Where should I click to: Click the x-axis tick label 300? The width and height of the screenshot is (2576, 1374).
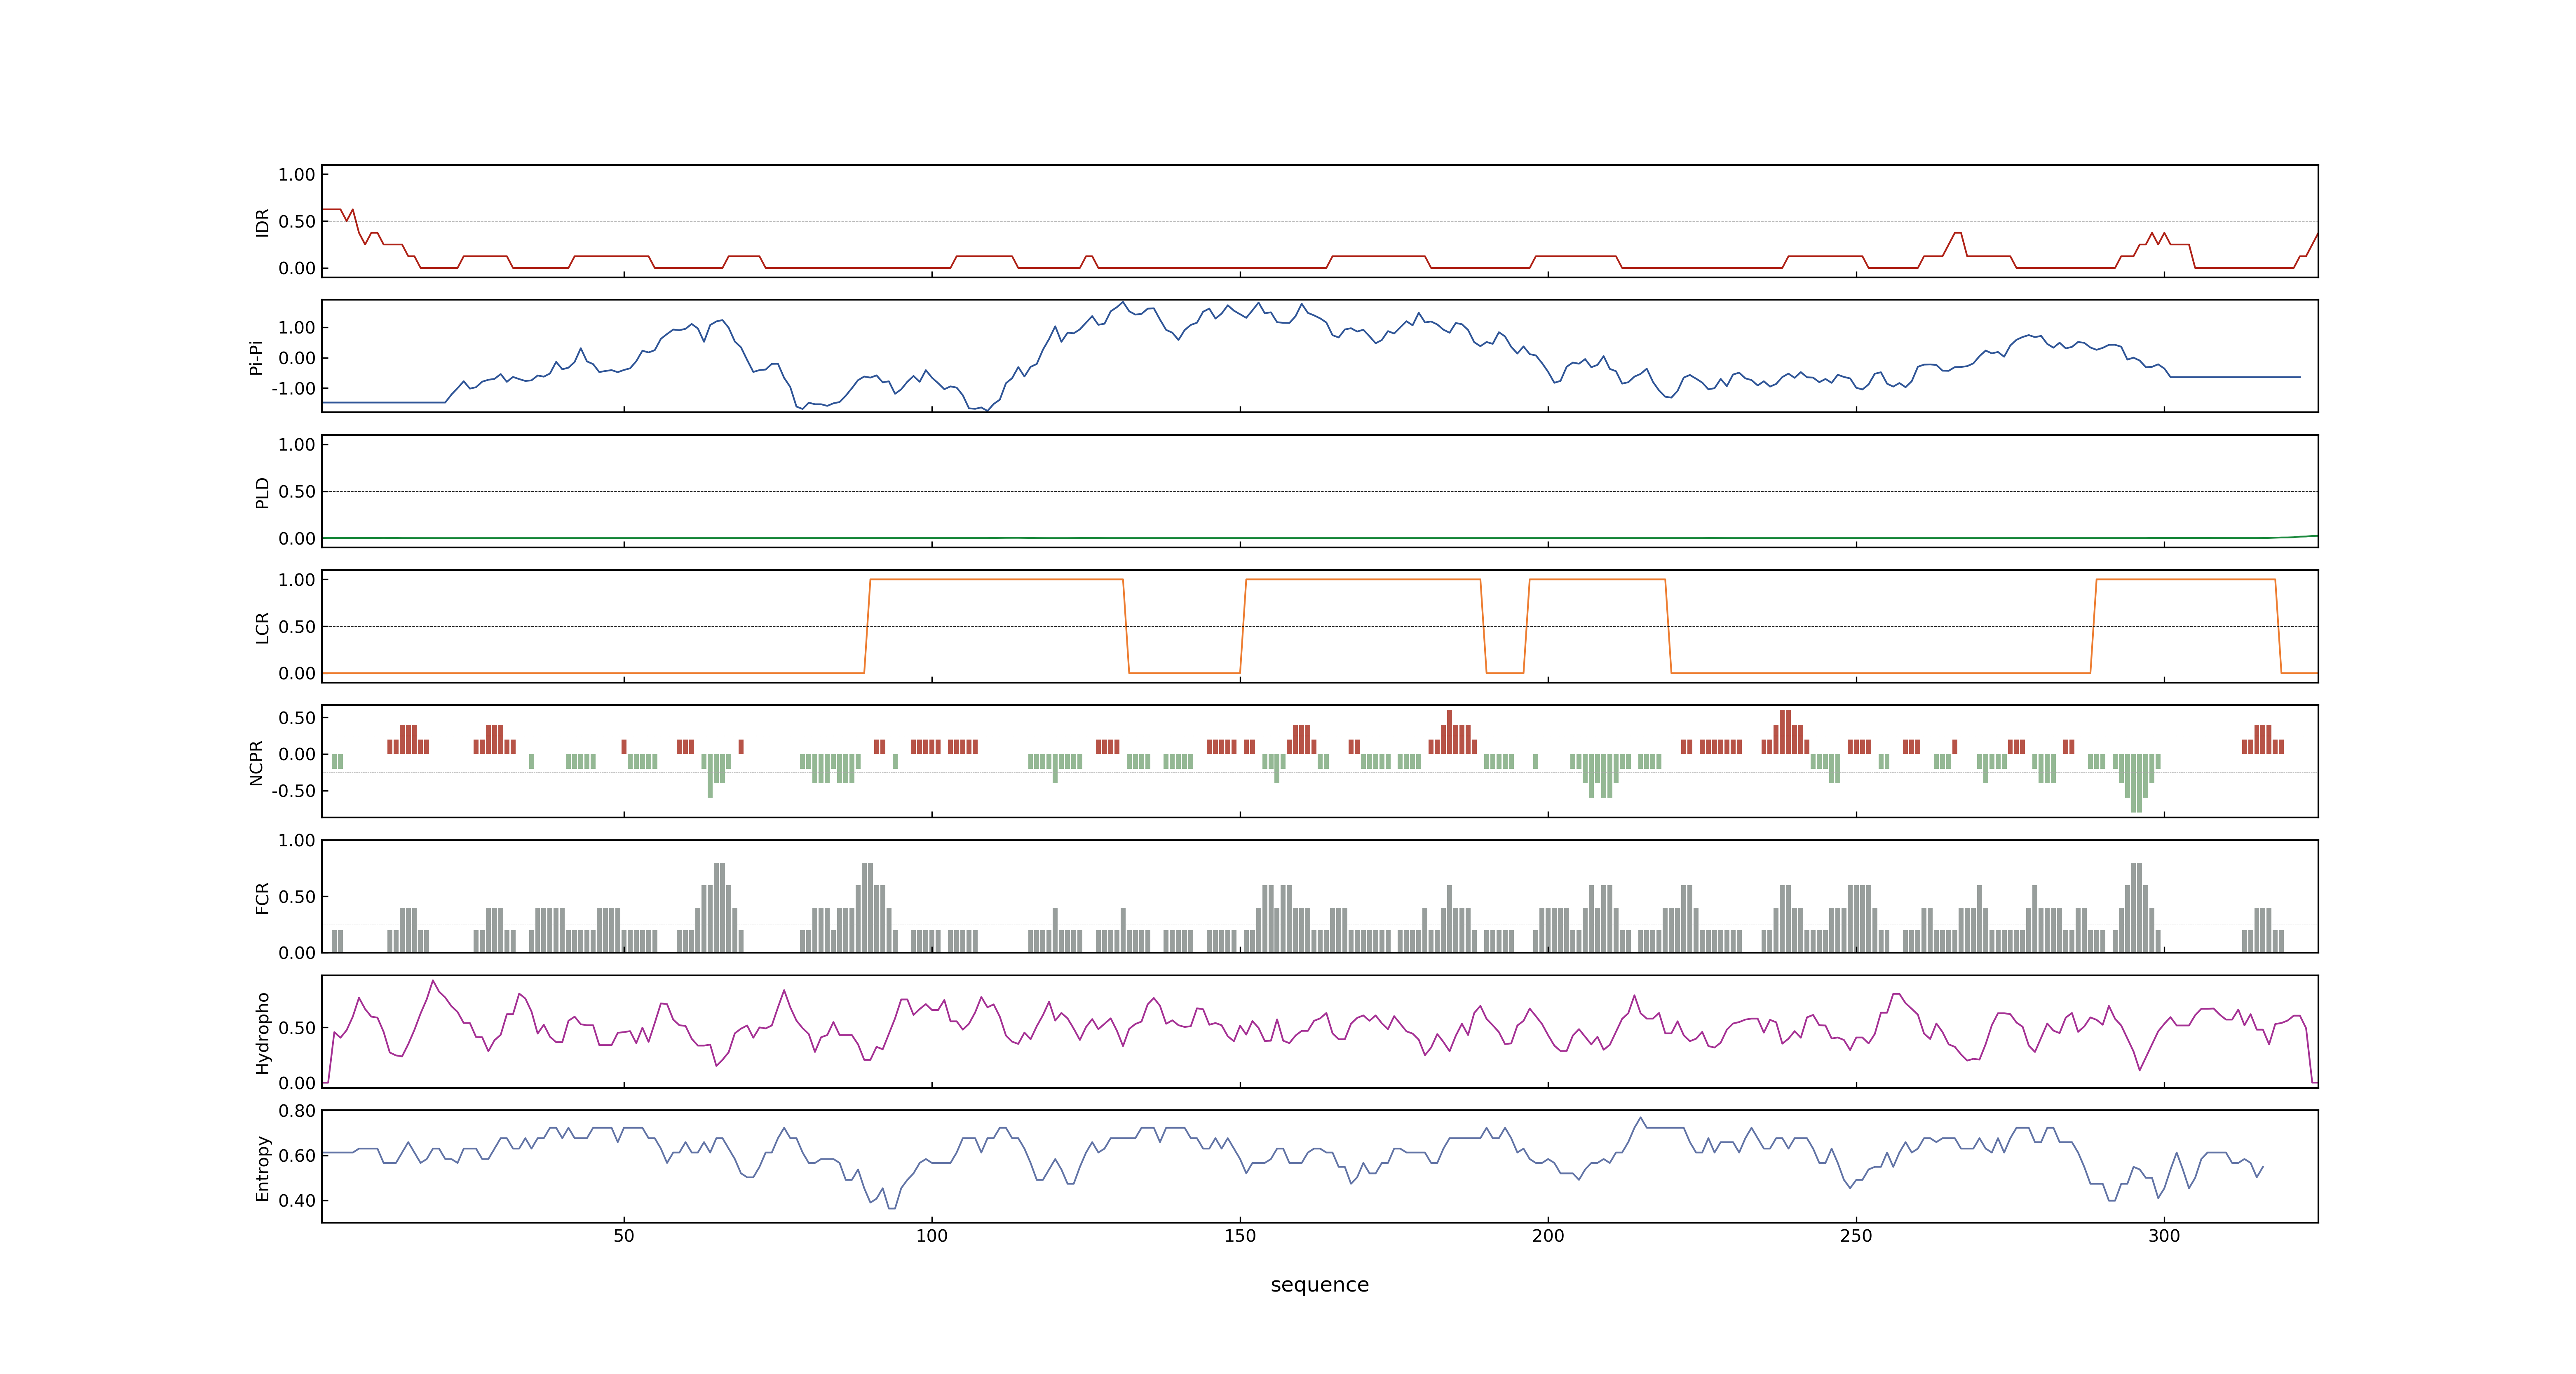point(2164,1236)
